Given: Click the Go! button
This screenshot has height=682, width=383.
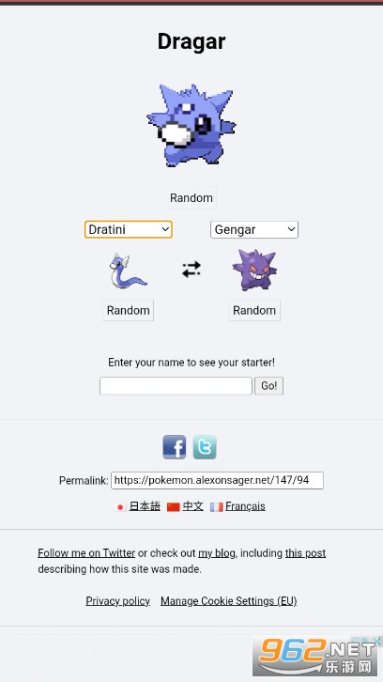Looking at the screenshot, I should click(268, 386).
